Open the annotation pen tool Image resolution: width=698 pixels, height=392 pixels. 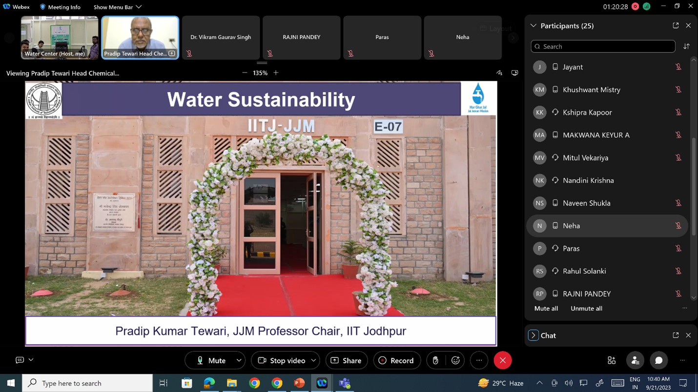[499, 72]
